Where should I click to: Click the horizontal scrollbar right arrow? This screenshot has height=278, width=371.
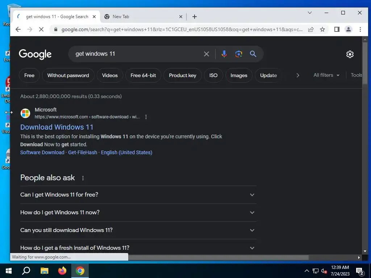click(359, 257)
